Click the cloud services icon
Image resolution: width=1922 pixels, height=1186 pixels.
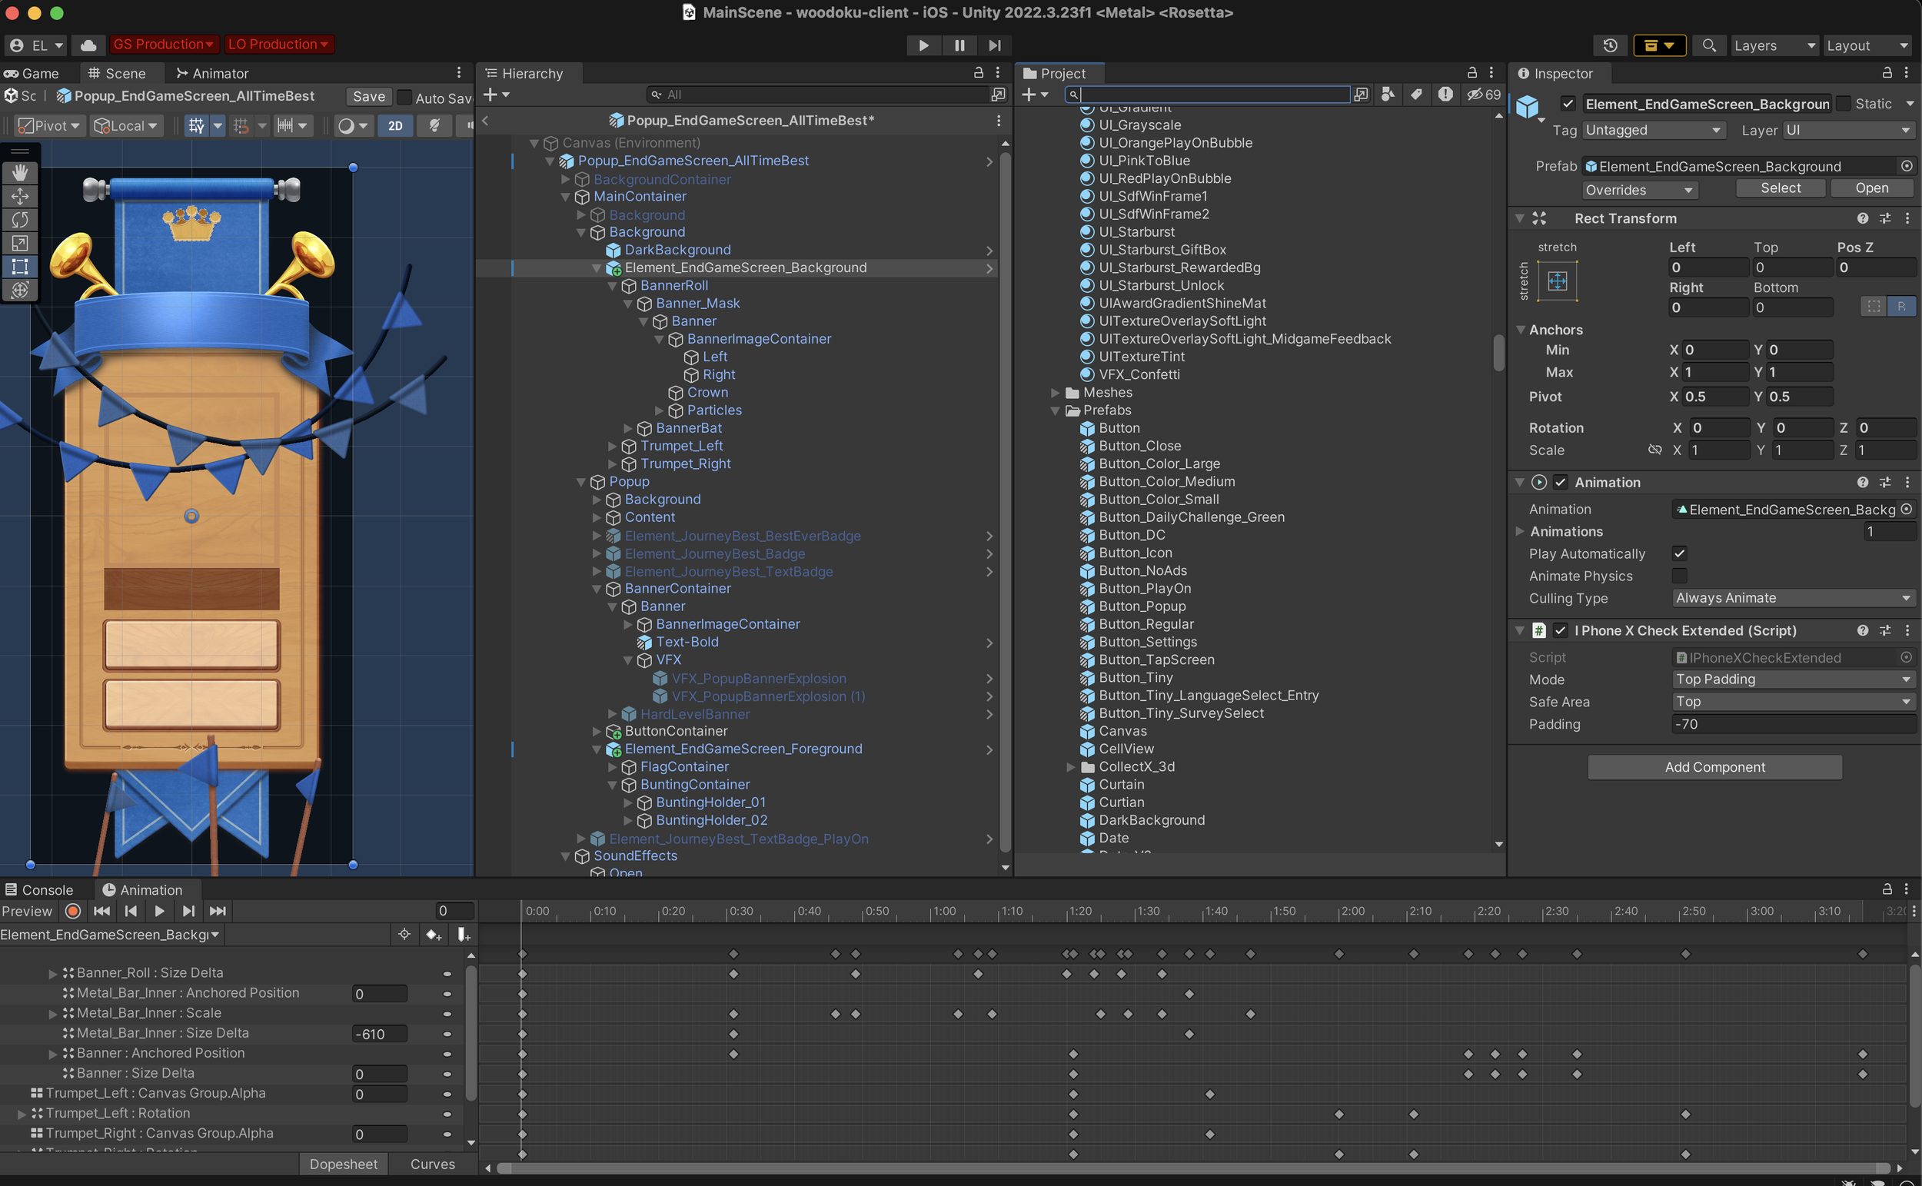[88, 45]
